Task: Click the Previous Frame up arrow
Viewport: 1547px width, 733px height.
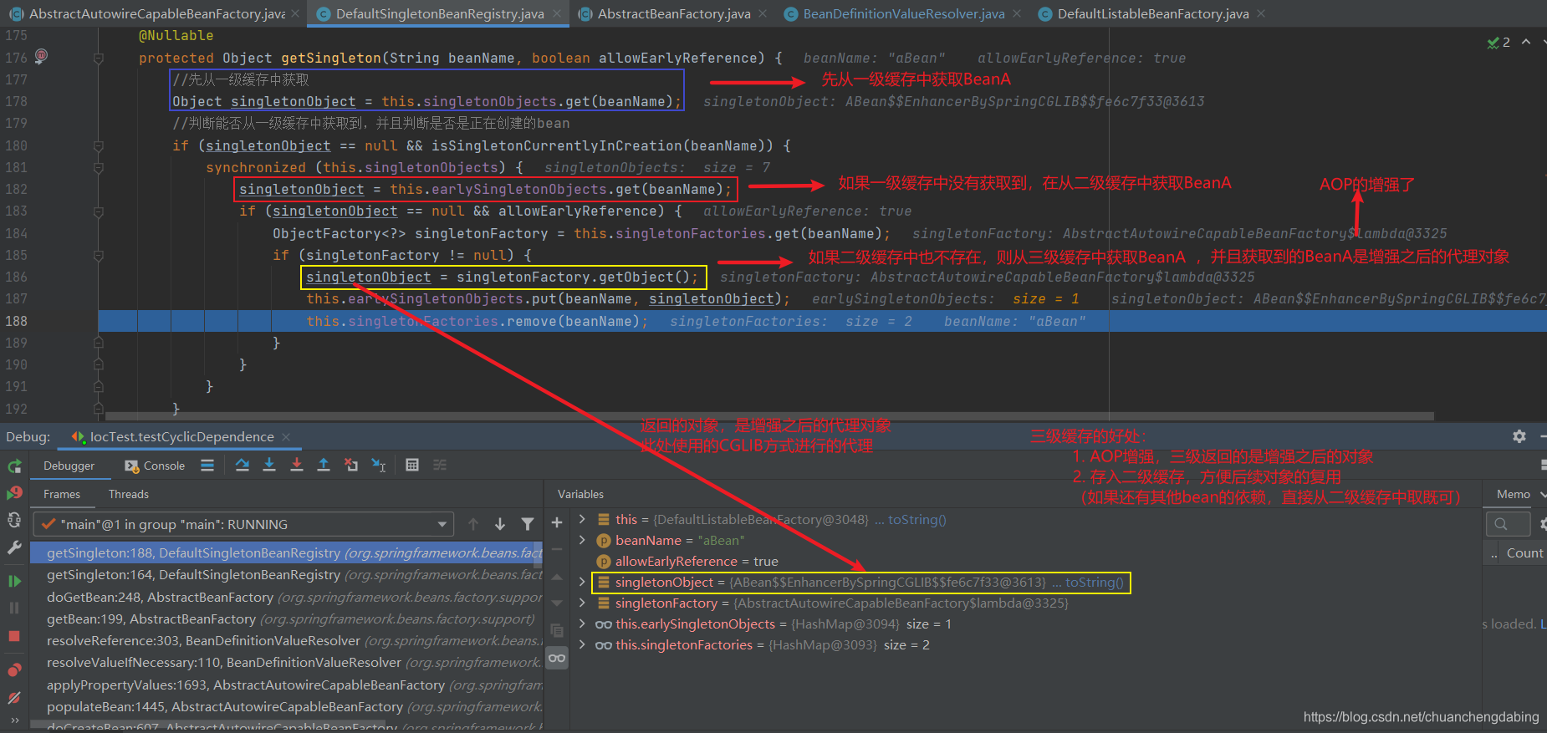Action: 473,524
